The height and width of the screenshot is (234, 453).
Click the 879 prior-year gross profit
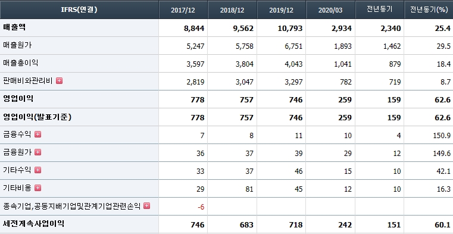(x=395, y=64)
